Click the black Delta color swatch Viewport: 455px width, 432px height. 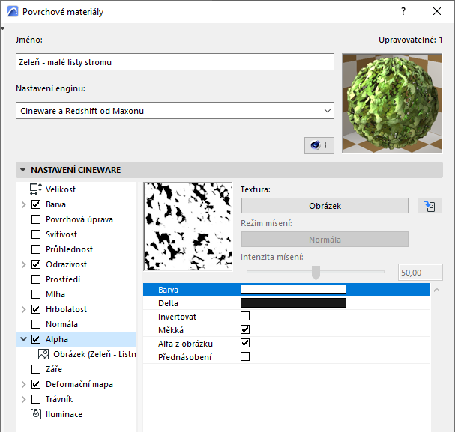293,303
